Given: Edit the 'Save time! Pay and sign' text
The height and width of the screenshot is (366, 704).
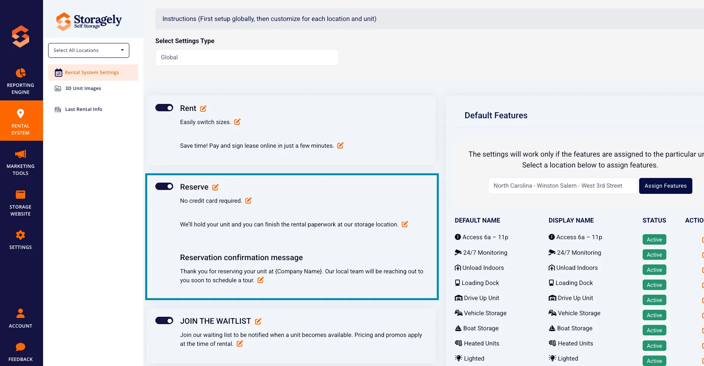Looking at the screenshot, I should pos(340,145).
